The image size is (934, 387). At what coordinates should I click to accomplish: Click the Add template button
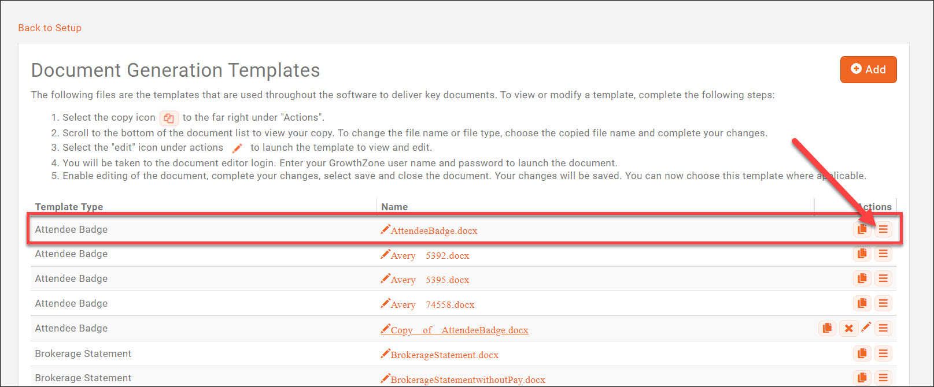[x=868, y=69]
